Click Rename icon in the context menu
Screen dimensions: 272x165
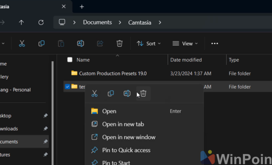tap(127, 94)
